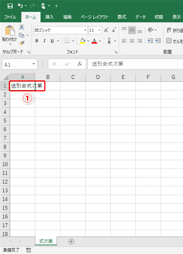Click the Name Box showing A1

pos(16,65)
